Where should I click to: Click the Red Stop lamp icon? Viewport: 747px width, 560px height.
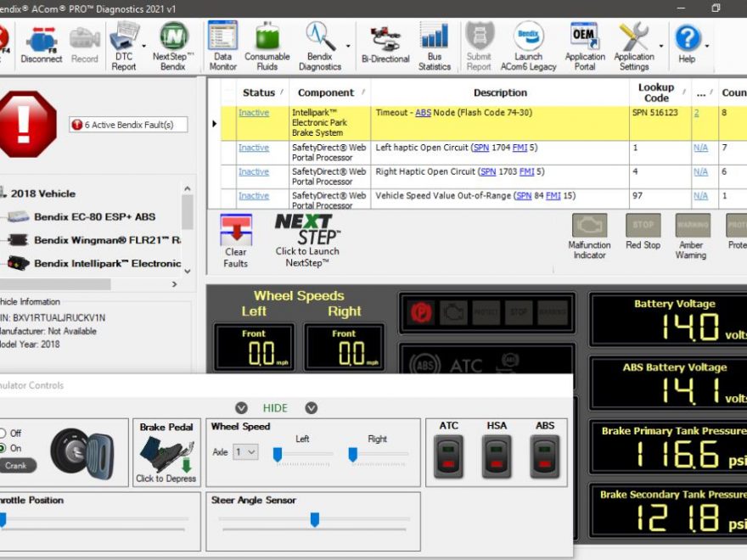[x=643, y=225]
